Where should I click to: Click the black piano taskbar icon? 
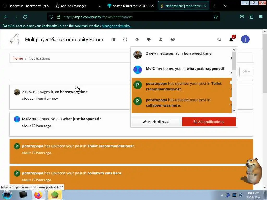coord(23,195)
